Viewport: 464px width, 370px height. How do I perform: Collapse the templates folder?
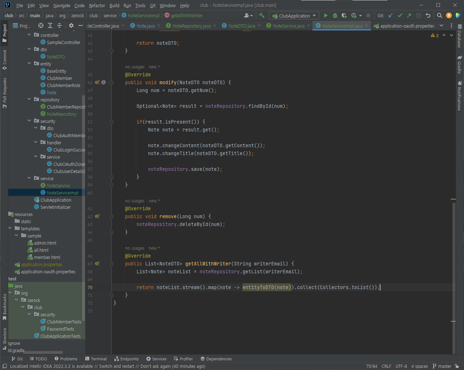[10, 228]
